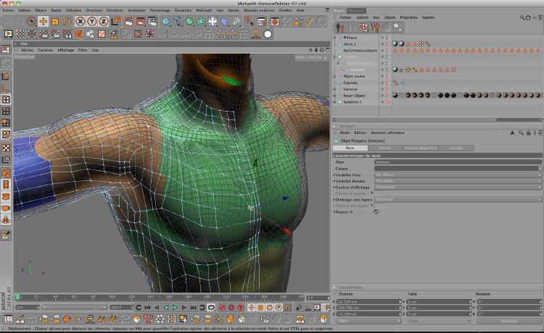Render the active view with clapperboard icon
This screenshot has height=333, width=544.
(128, 22)
